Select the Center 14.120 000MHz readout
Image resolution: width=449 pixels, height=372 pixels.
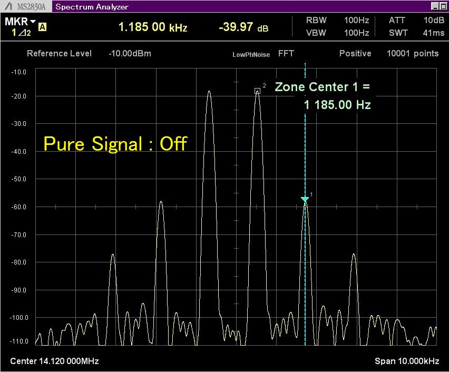click(x=54, y=361)
